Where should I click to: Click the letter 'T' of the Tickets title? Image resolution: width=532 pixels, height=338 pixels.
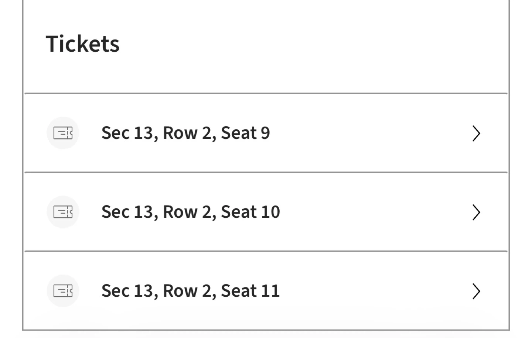(x=52, y=44)
